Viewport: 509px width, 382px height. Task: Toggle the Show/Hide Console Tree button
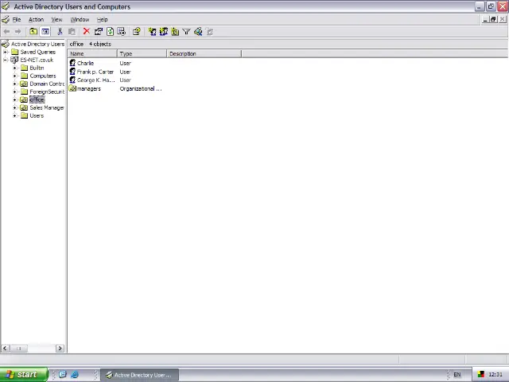click(x=45, y=32)
